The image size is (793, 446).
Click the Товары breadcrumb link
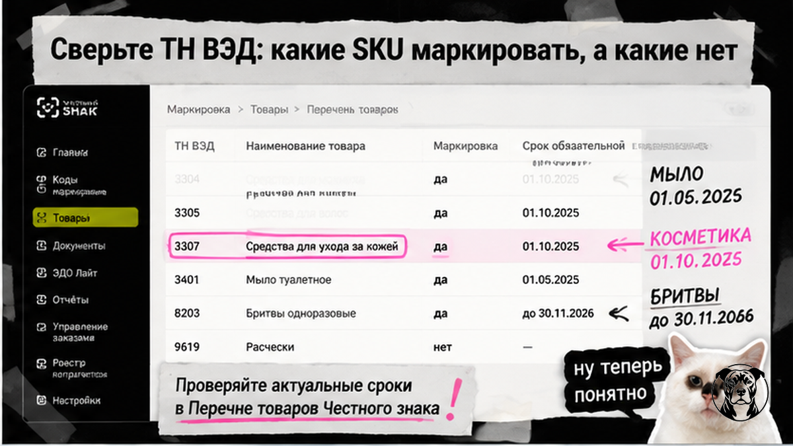[269, 110]
